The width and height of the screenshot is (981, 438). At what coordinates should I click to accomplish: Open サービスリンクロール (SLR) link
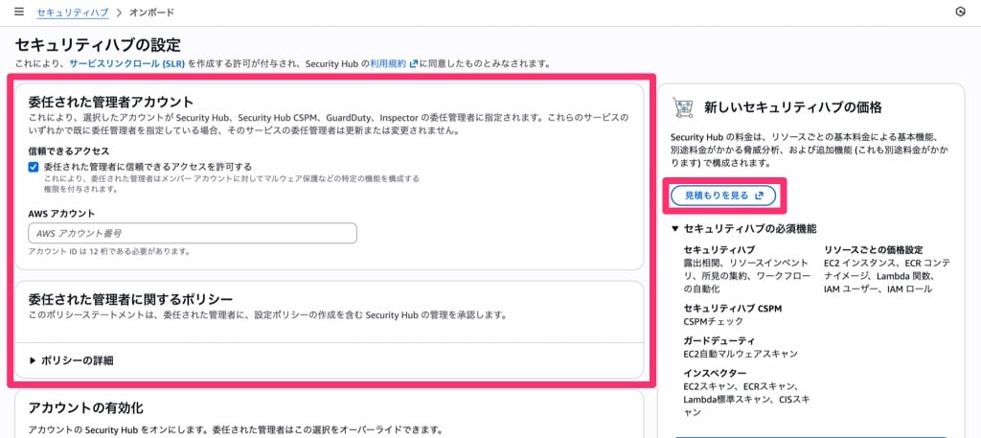coord(127,64)
